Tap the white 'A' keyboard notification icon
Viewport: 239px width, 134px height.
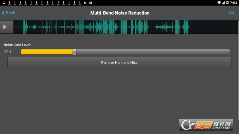[91, 3]
